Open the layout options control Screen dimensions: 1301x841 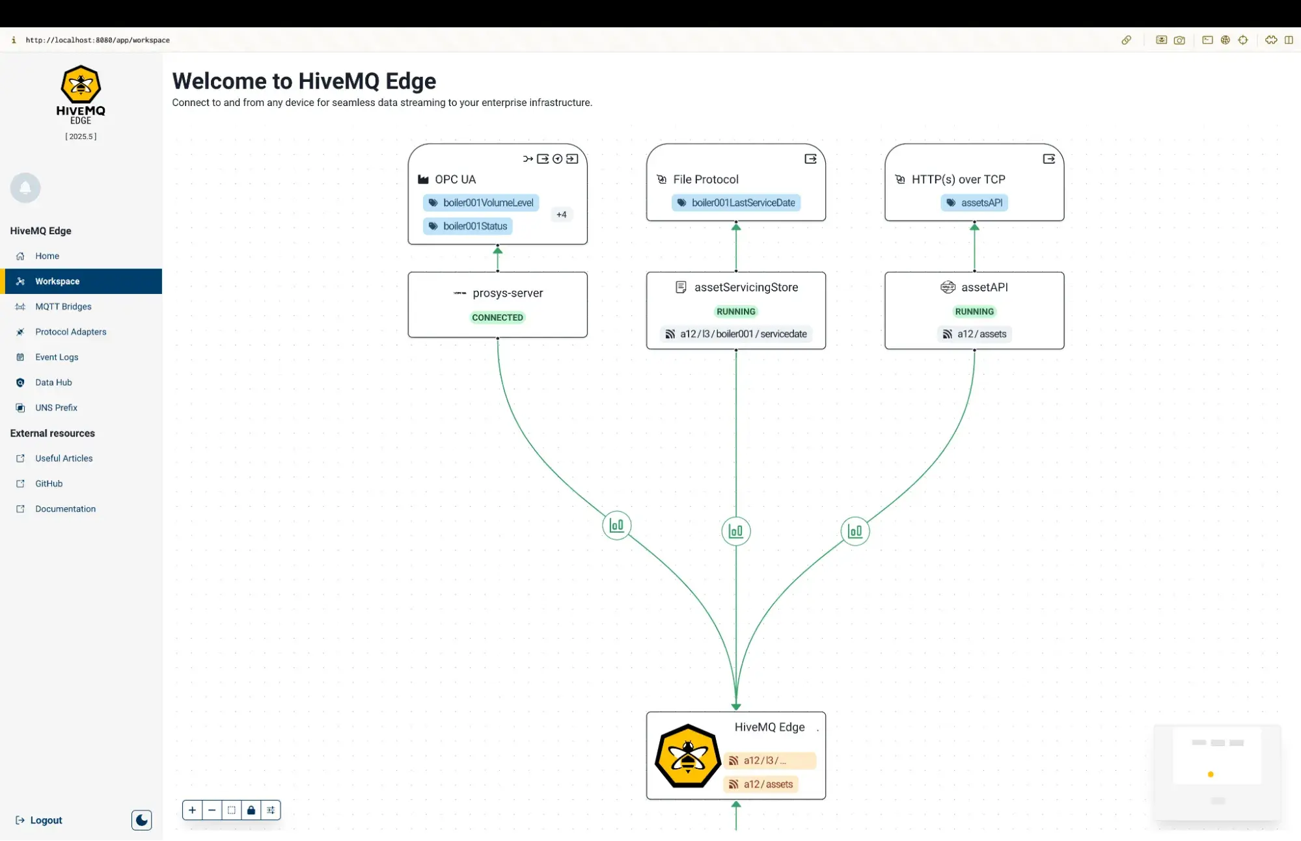[x=271, y=810]
